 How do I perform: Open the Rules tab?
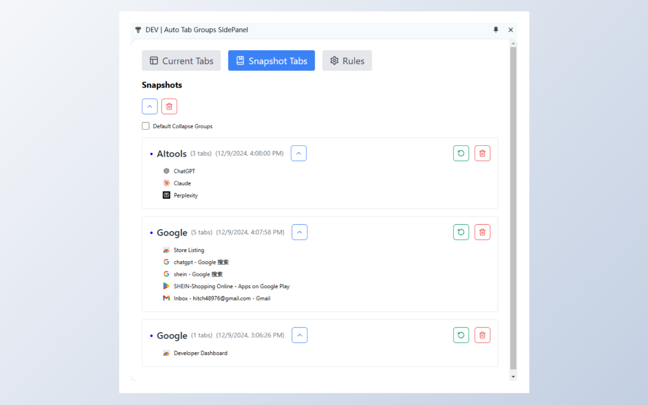pos(347,61)
